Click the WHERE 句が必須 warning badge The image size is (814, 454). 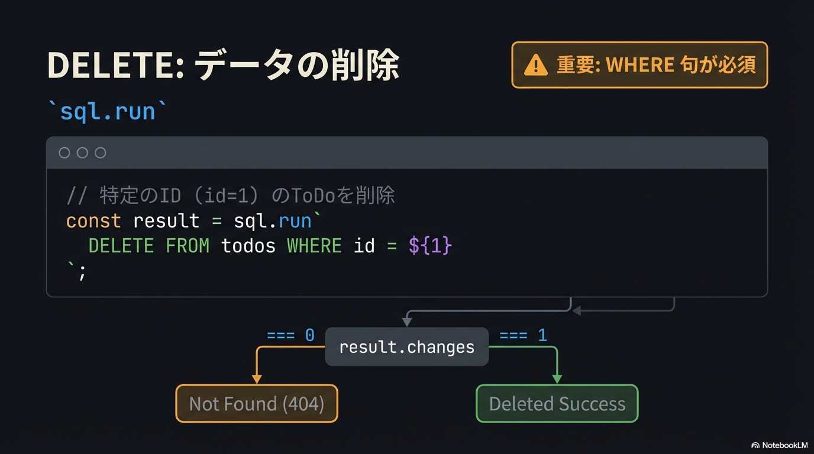pos(639,65)
